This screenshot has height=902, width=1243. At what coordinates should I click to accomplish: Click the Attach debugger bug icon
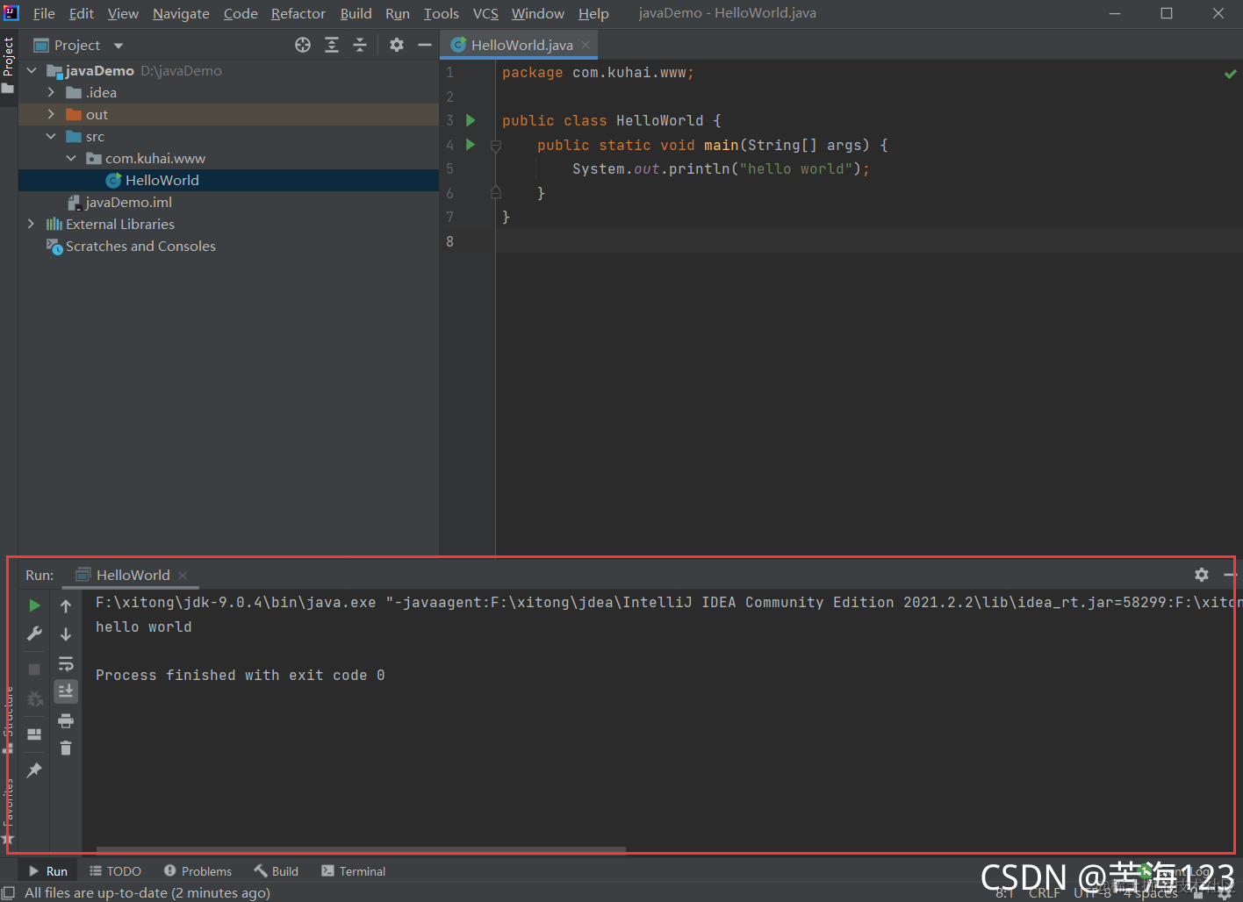[34, 699]
